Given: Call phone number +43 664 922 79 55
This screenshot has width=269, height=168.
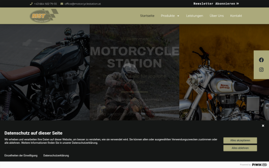Looking at the screenshot, I should (x=45, y=4).
